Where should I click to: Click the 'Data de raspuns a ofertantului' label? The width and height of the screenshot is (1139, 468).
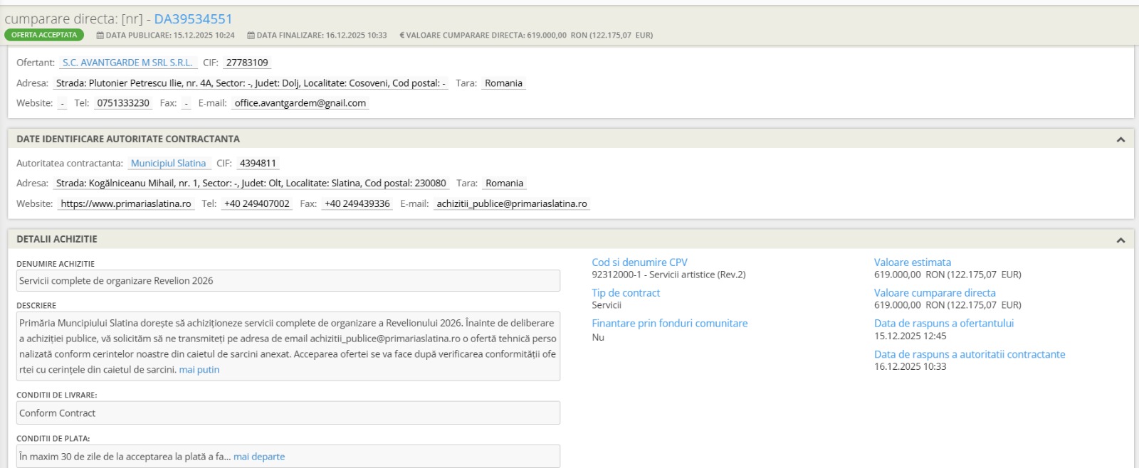tap(943, 324)
